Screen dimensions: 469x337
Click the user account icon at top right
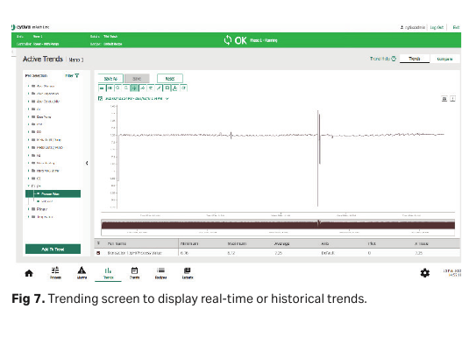tap(402, 27)
